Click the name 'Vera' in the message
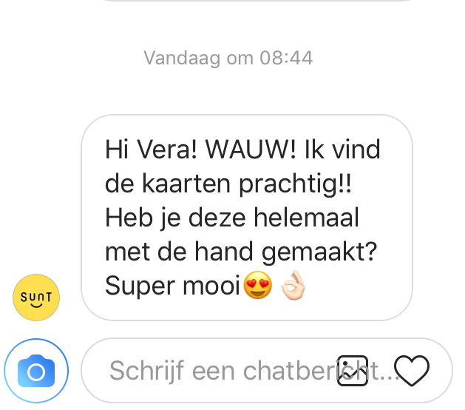 click(x=167, y=149)
